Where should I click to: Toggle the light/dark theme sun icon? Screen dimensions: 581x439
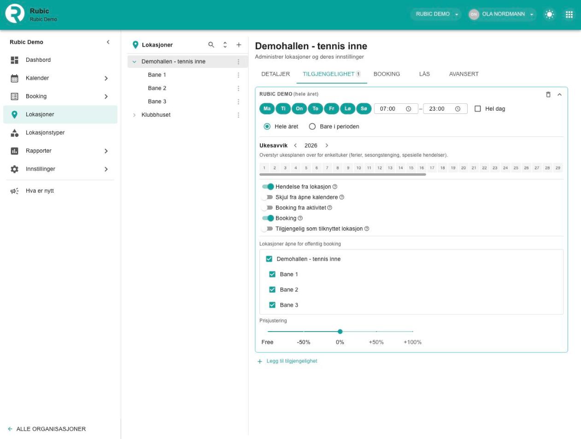click(x=550, y=14)
